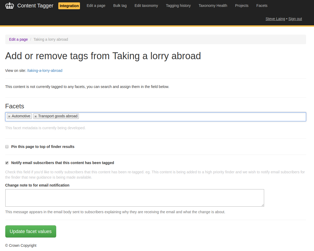
Task: Click the change note textarea
Action: coord(135,198)
